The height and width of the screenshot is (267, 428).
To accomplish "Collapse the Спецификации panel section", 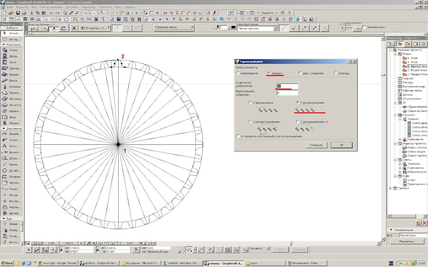I will pos(391,230).
